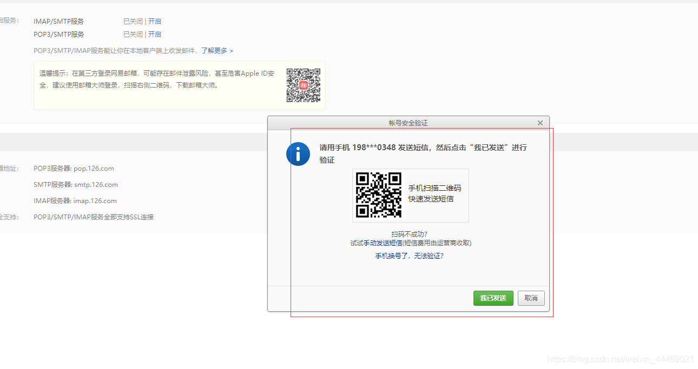Viewport: 698px width, 369px height.
Task: Select the IMAP服务器 imap.126.com text
Action: coord(75,201)
